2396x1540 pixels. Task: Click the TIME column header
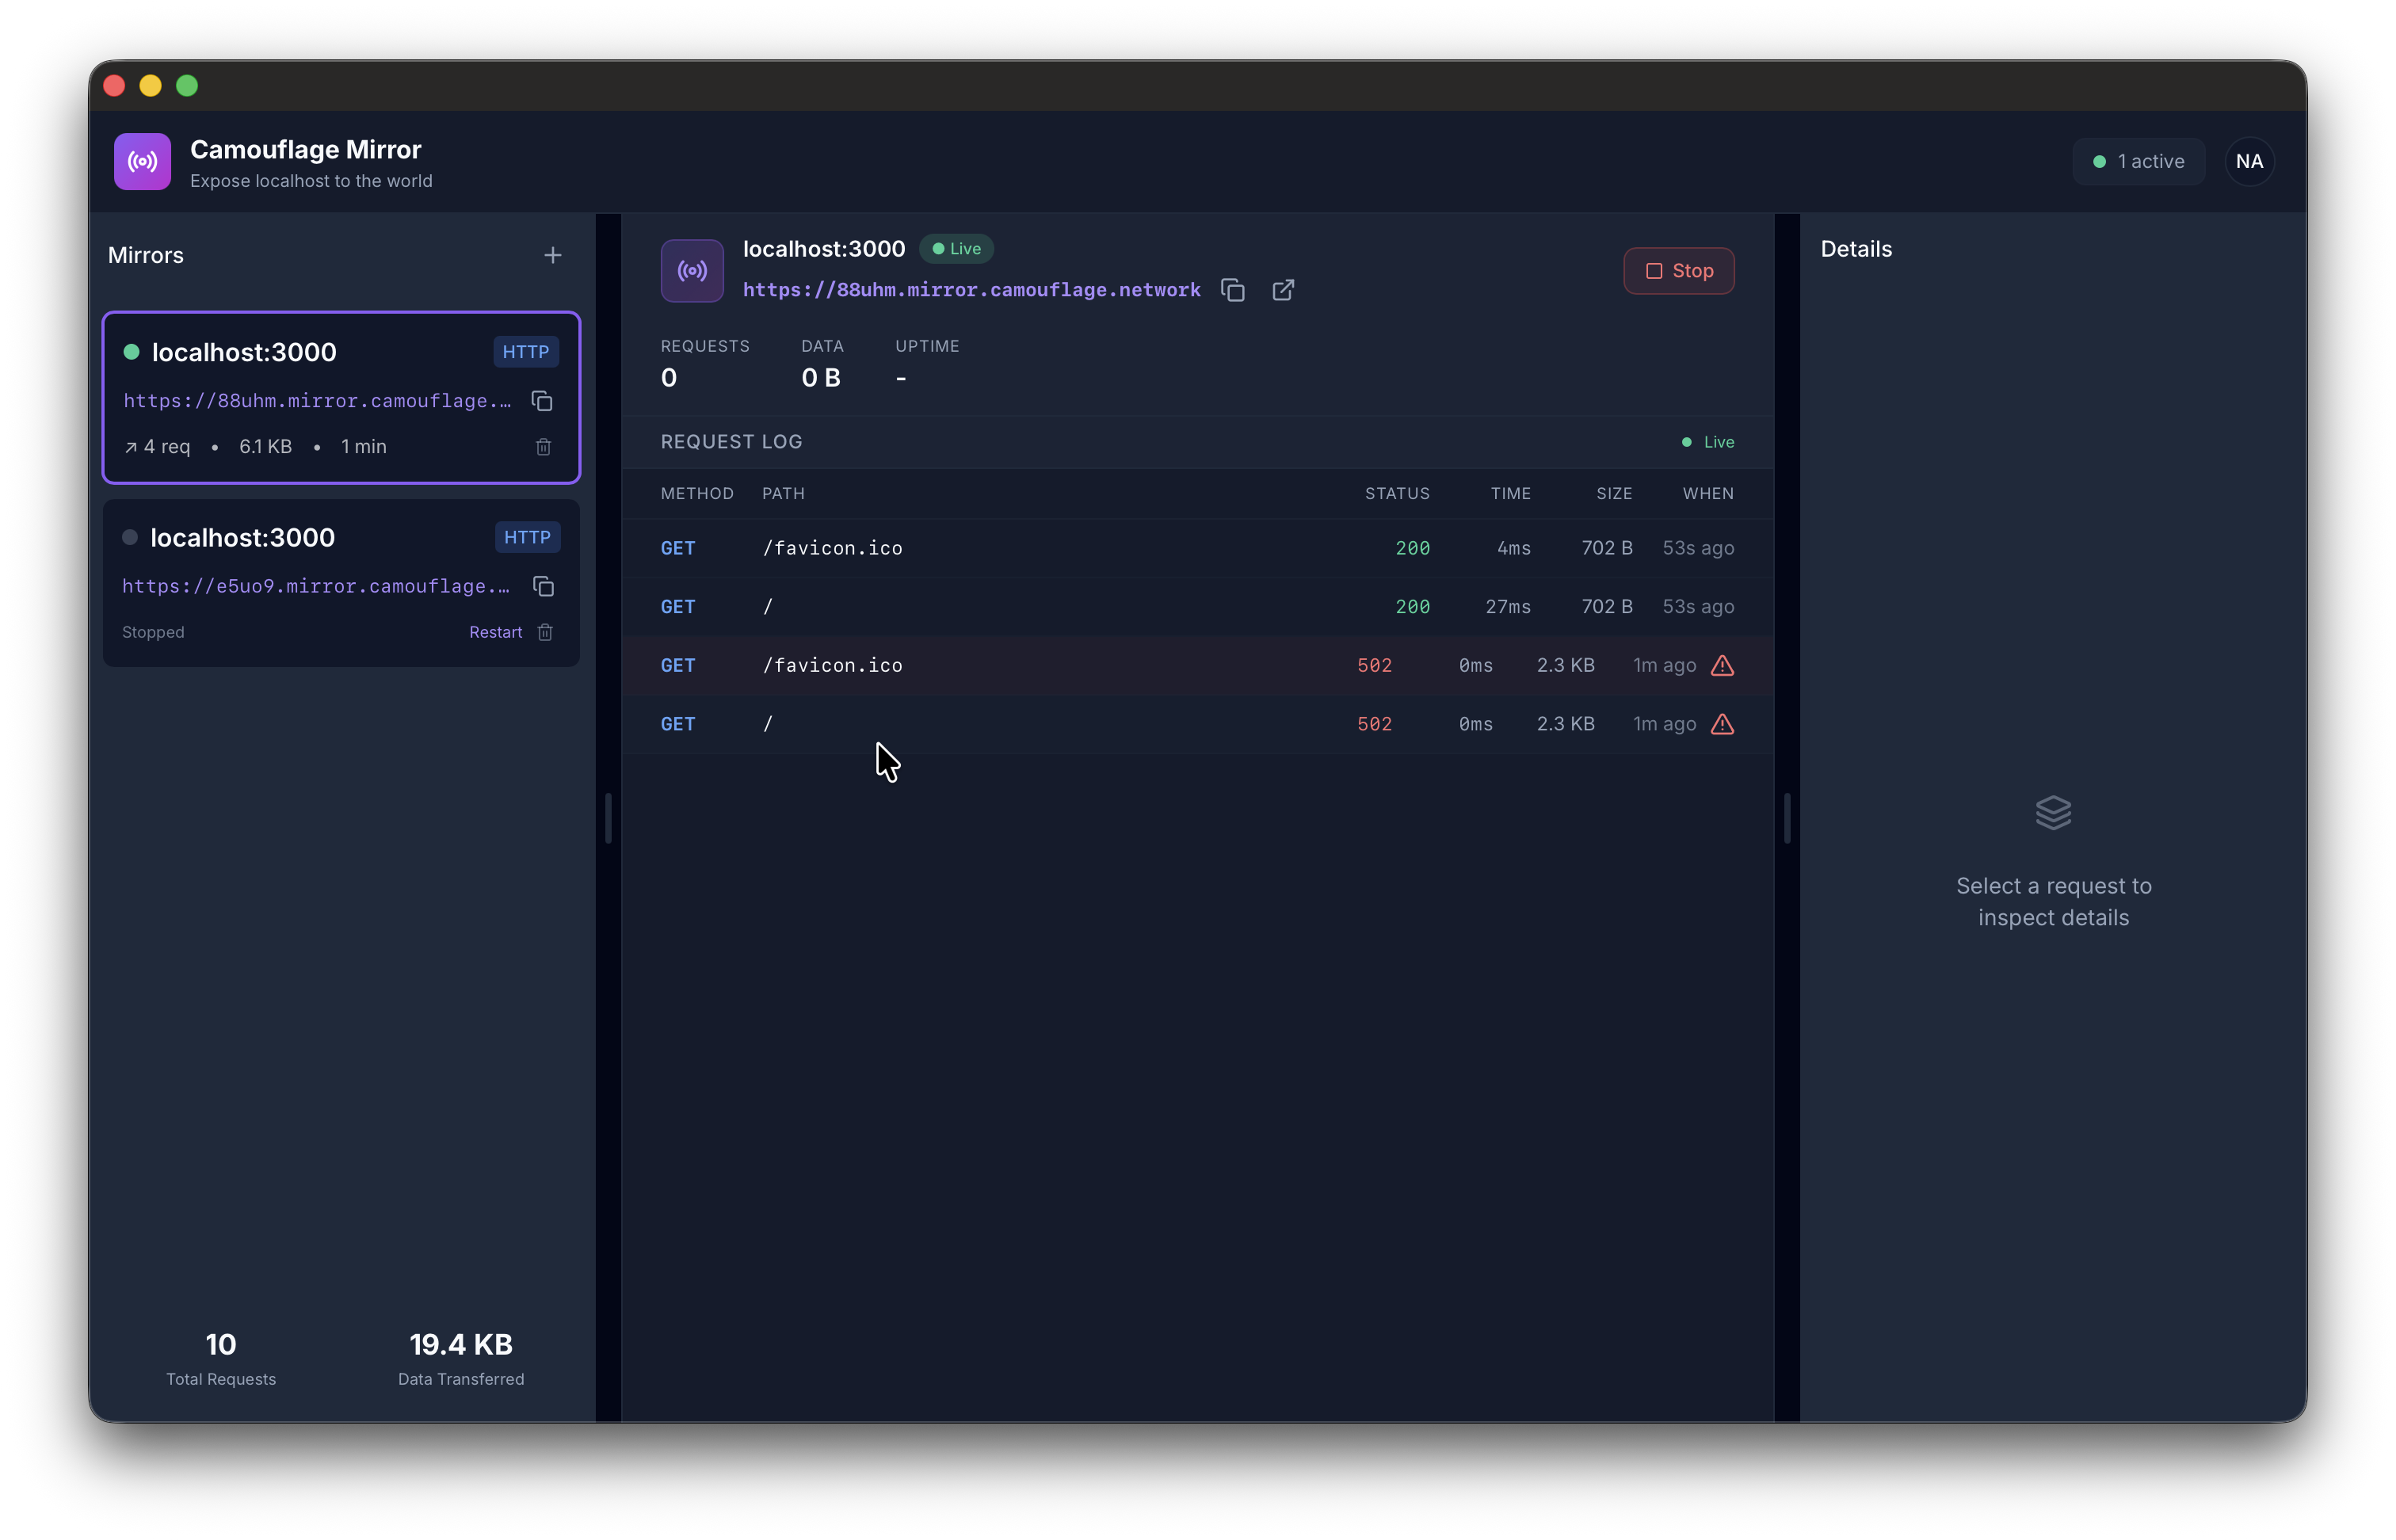coord(1510,494)
